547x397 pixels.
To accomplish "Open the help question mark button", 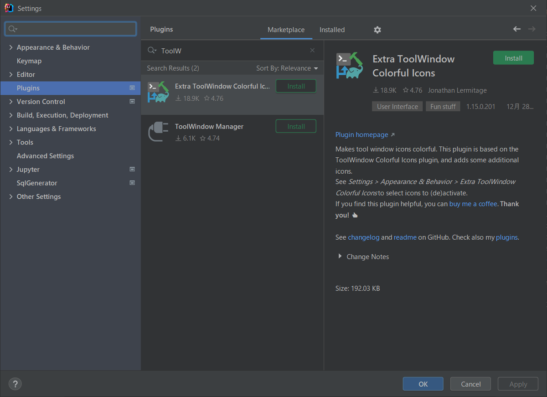I will (15, 384).
